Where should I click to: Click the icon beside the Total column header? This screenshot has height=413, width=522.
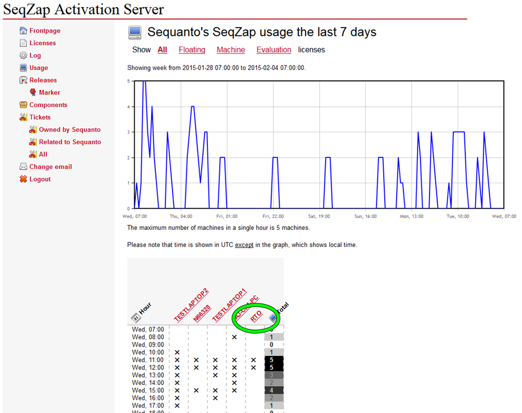(x=273, y=318)
